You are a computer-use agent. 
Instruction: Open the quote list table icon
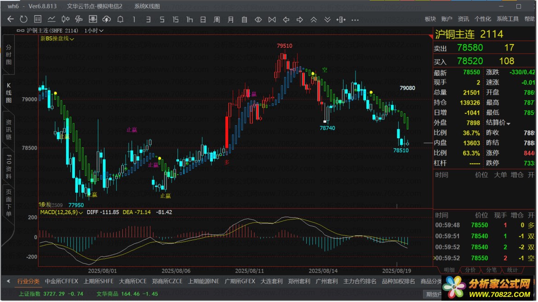tap(38, 19)
